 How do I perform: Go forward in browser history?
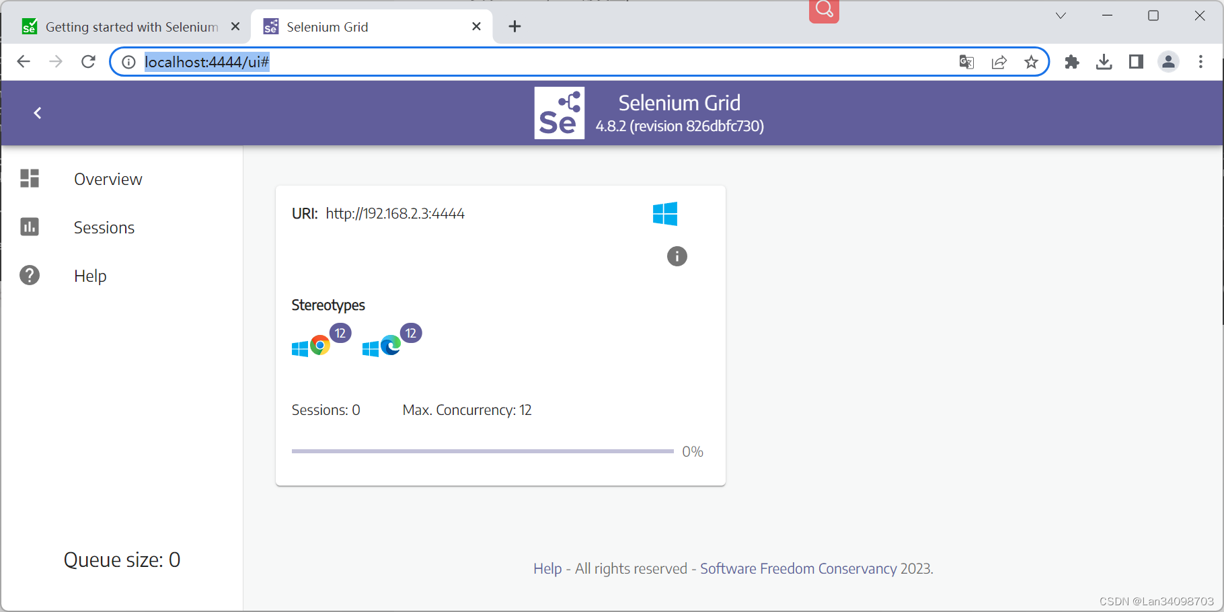click(56, 62)
